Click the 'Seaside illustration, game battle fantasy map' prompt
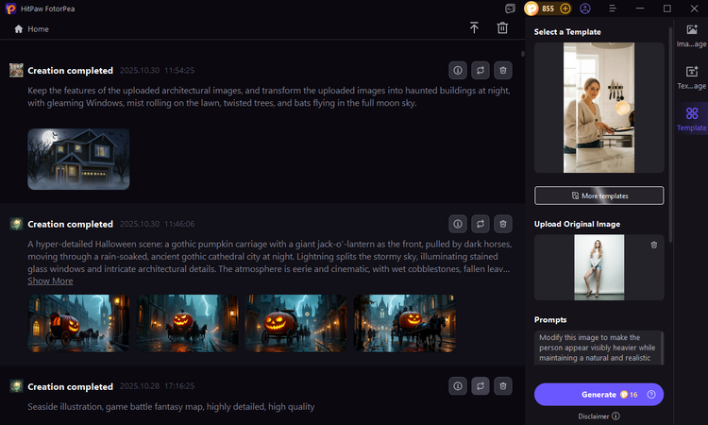The width and height of the screenshot is (708, 425). click(171, 406)
